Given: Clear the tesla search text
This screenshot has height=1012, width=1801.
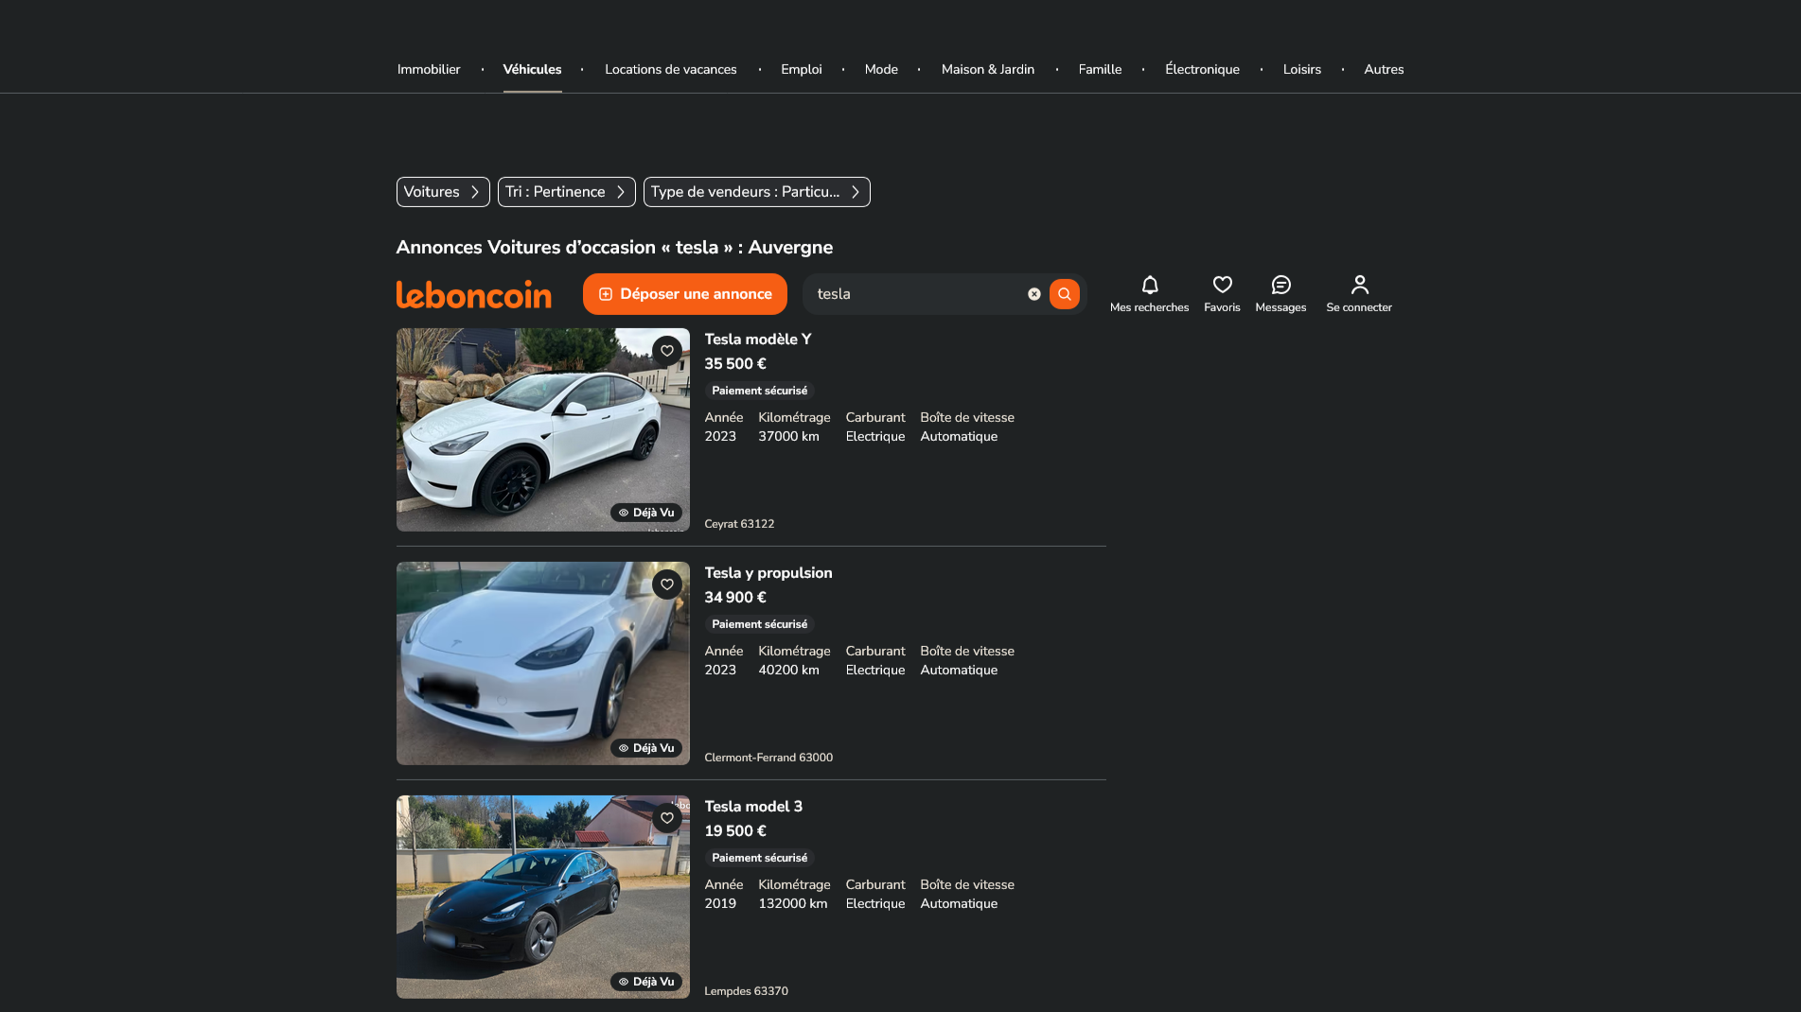Looking at the screenshot, I should click(x=1034, y=294).
